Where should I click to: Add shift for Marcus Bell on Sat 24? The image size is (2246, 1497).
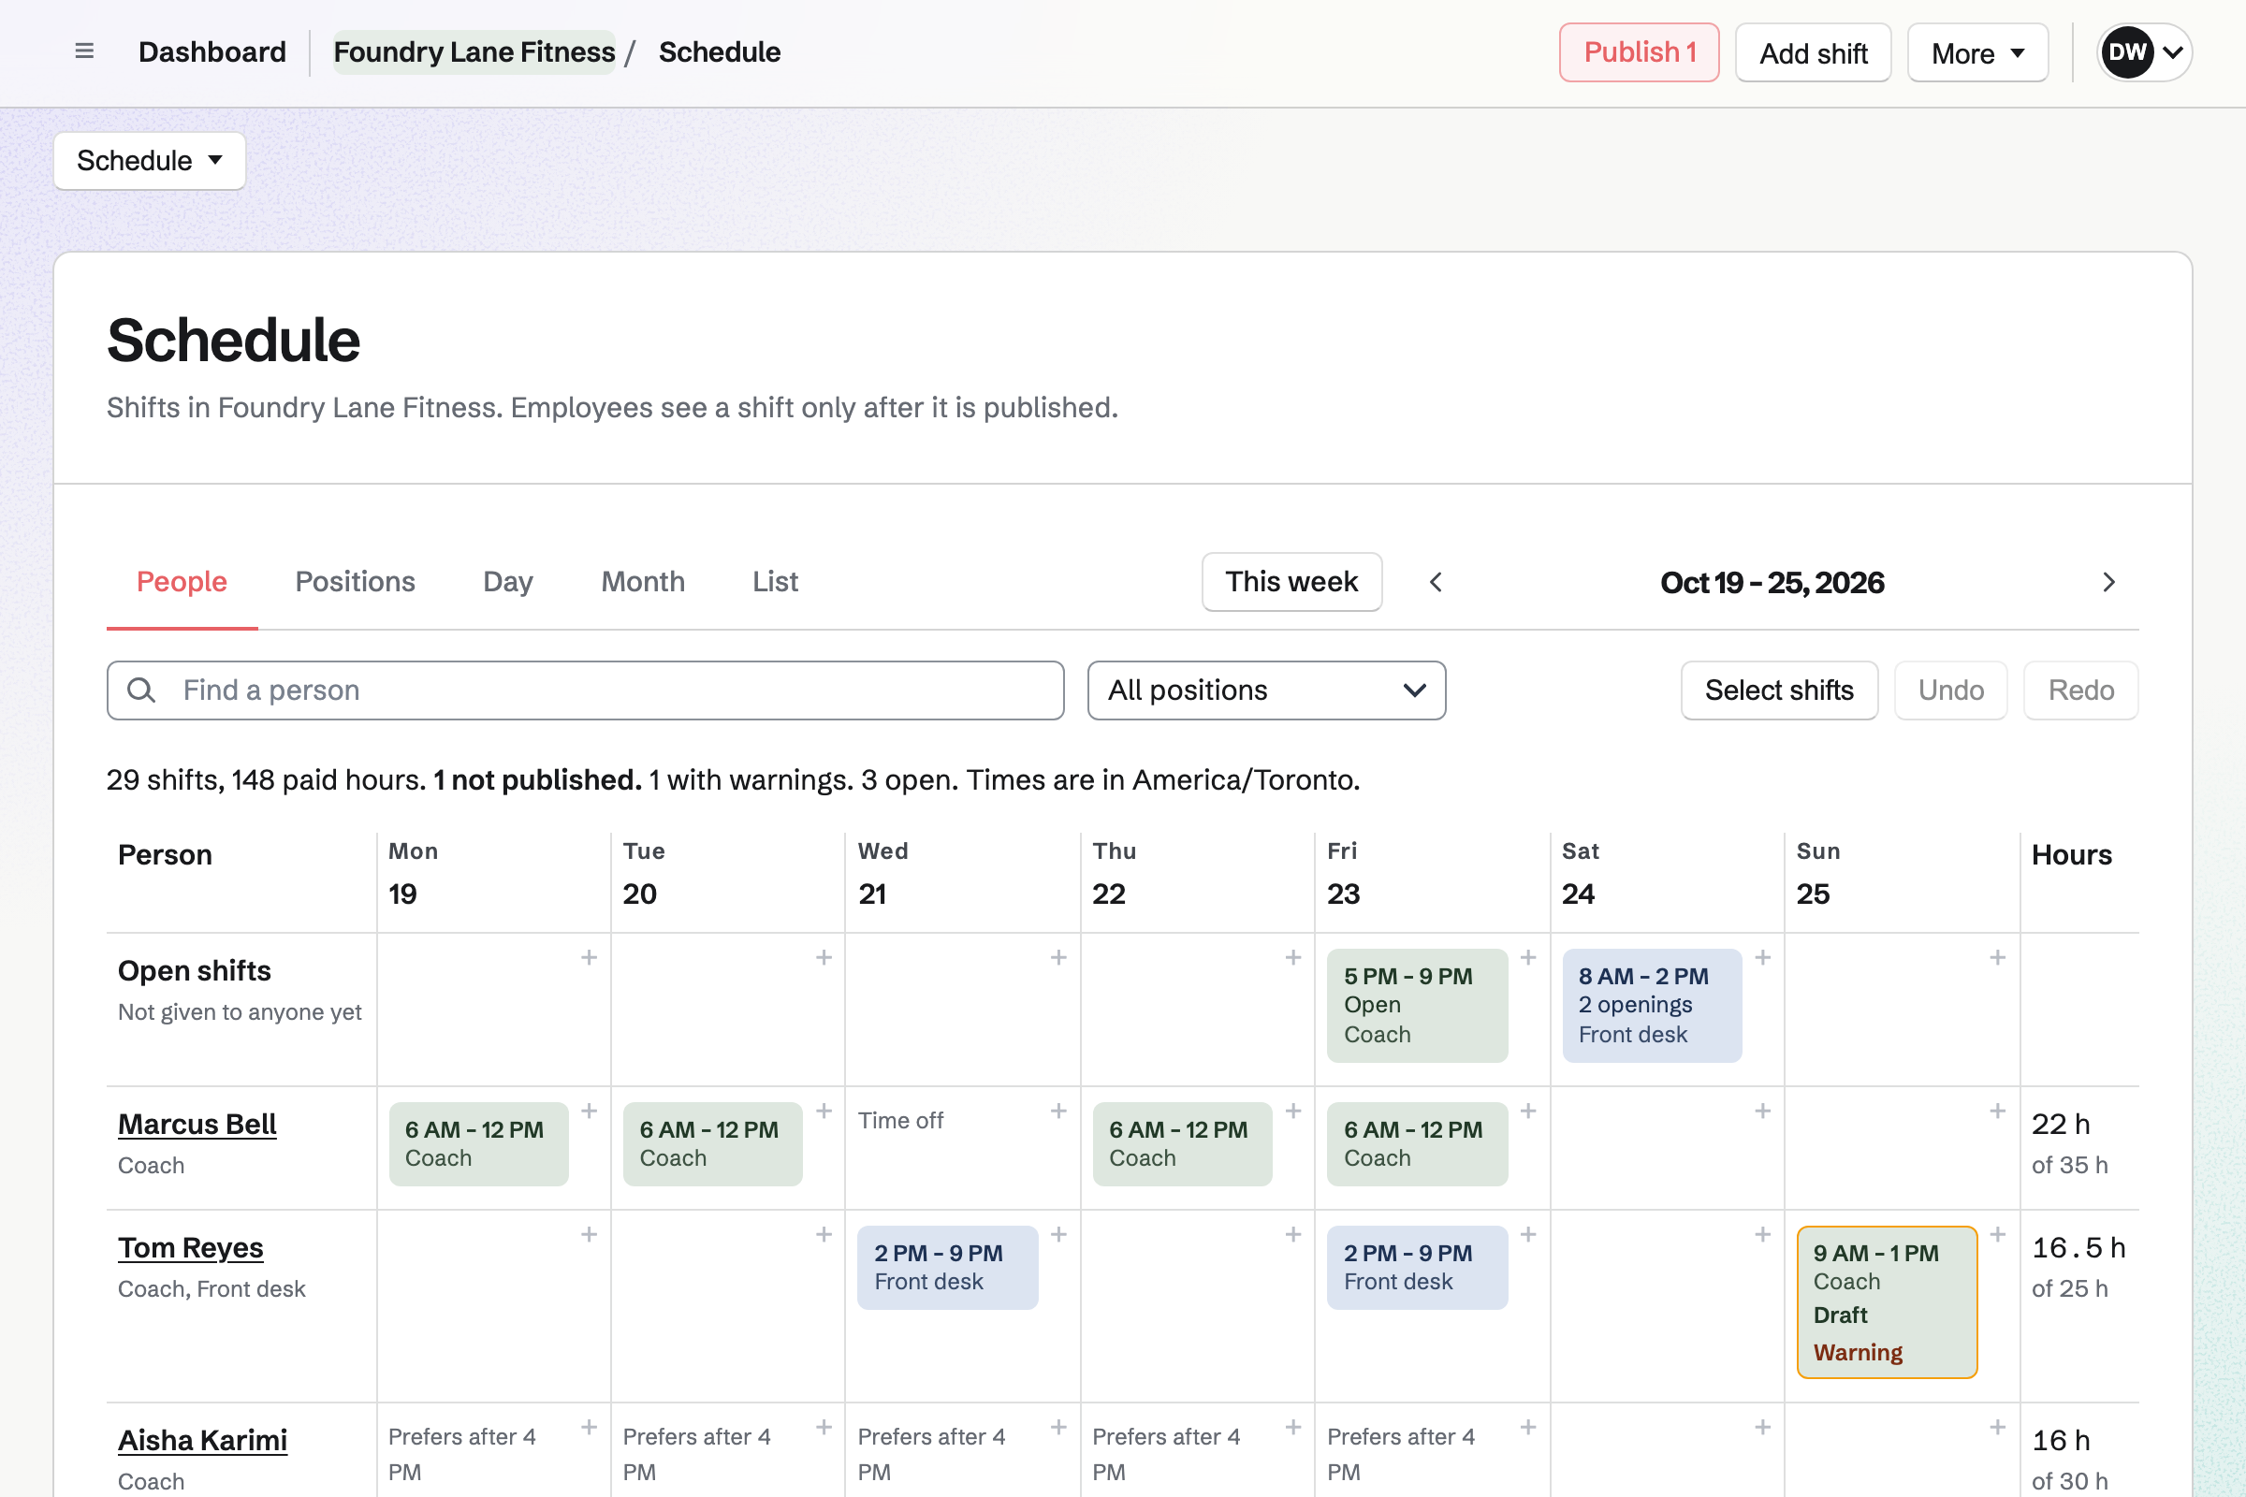(x=1763, y=1112)
